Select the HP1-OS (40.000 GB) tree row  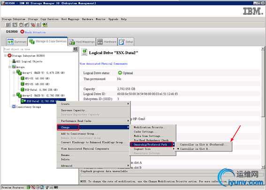35,78
